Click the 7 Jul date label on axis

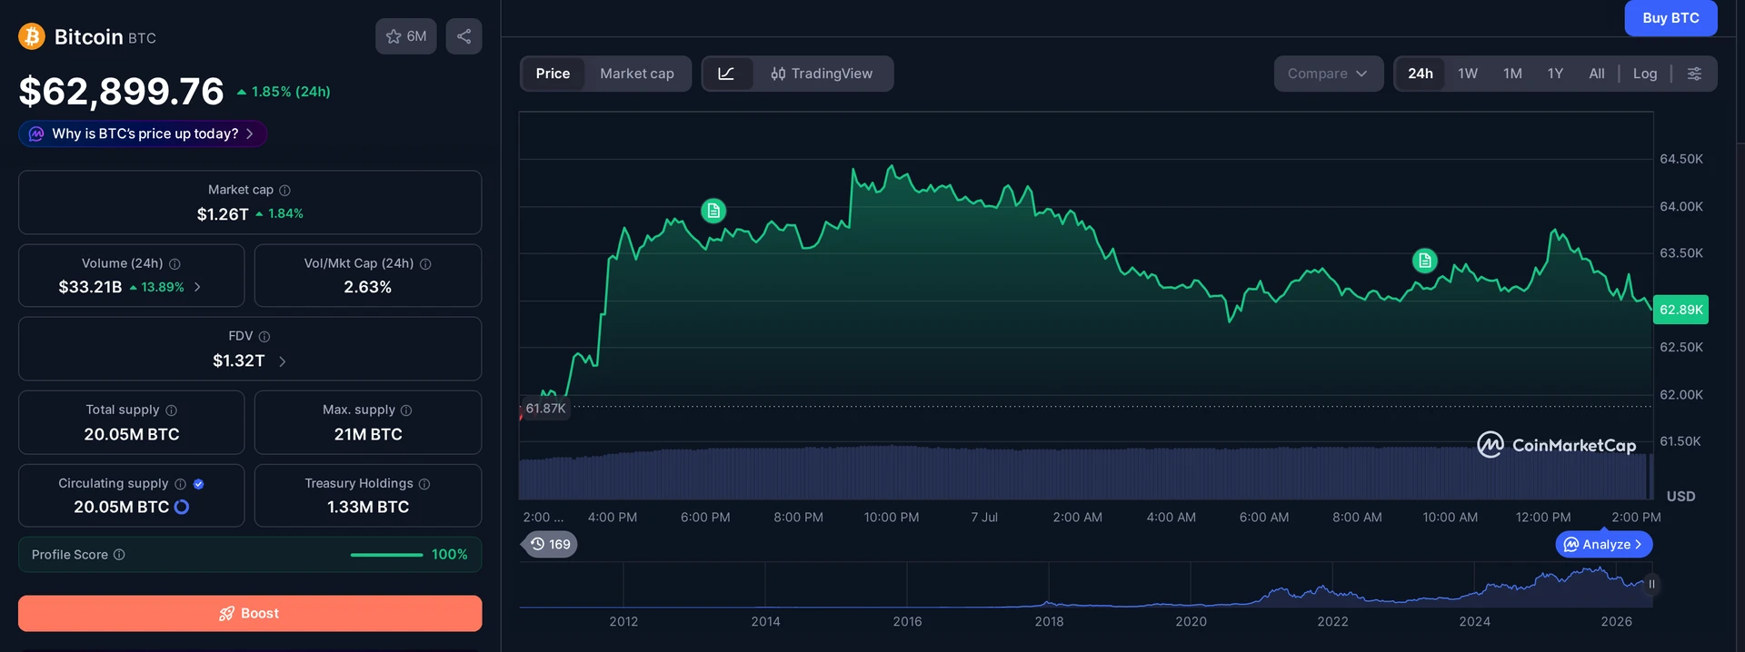coord(984,517)
